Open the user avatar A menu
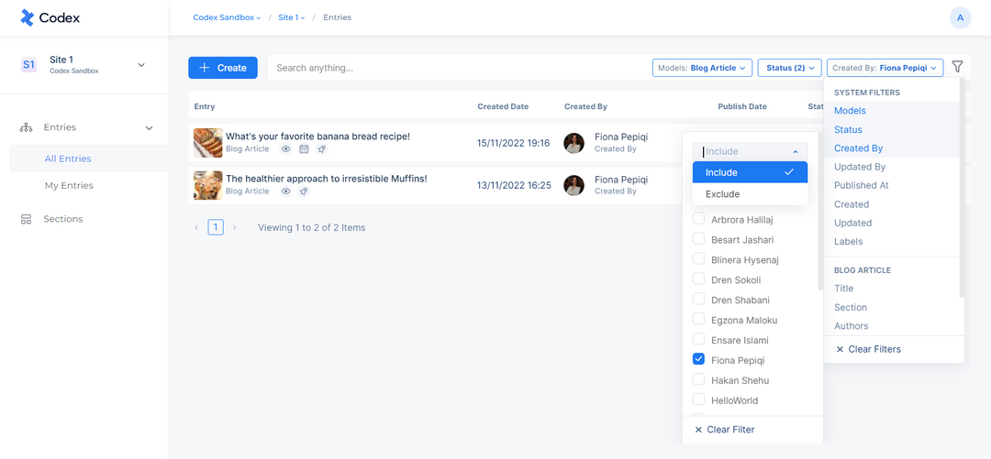The image size is (991, 459). click(960, 17)
